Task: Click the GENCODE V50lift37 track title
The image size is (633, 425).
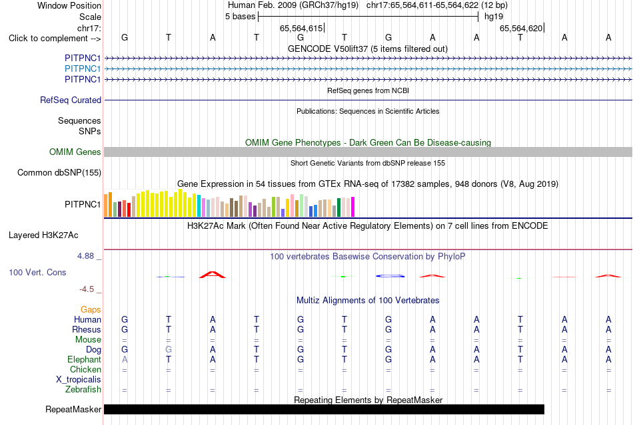Action: point(368,49)
